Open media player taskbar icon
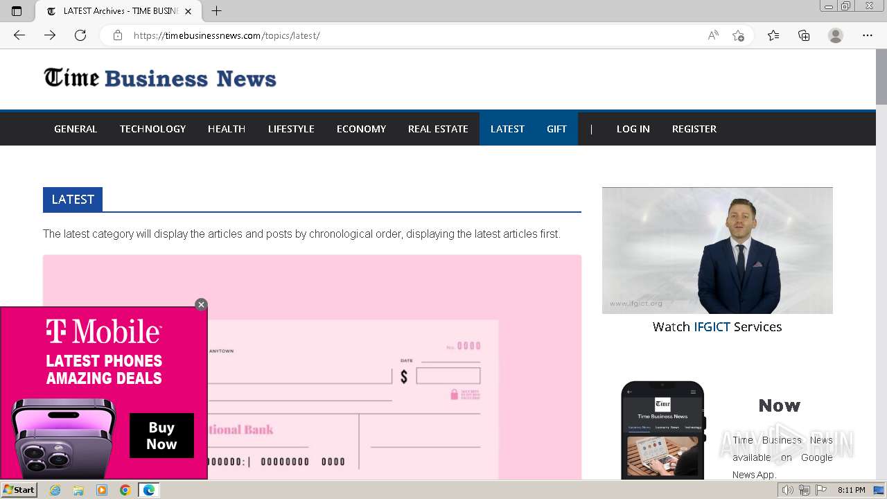Image resolution: width=887 pixels, height=499 pixels. (102, 490)
